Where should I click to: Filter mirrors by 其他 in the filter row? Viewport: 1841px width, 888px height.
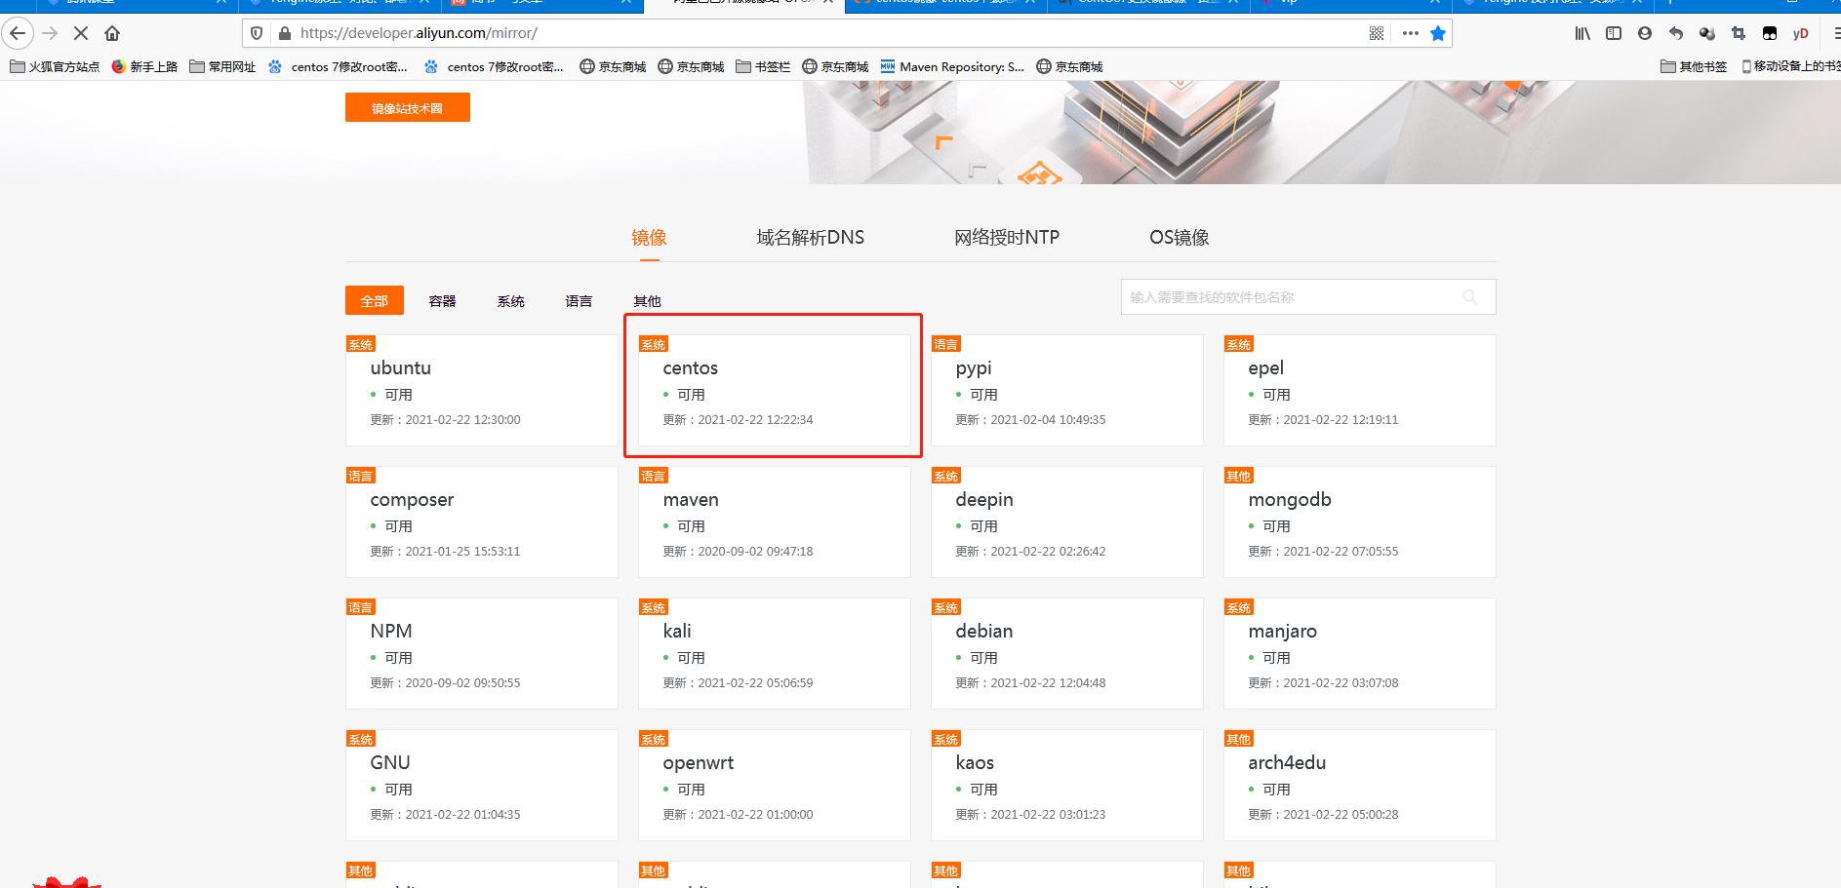tap(647, 301)
